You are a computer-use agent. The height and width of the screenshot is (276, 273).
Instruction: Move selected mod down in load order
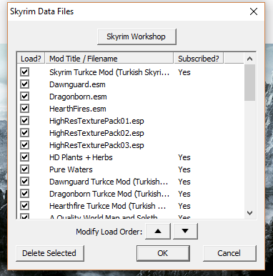click(185, 231)
